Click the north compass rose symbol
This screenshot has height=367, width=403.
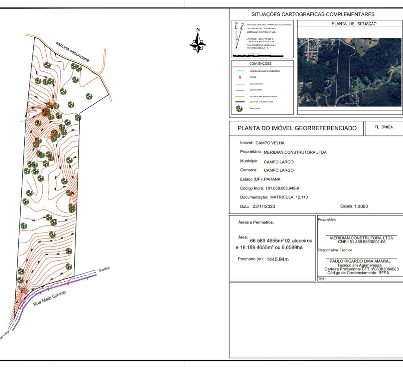click(x=198, y=40)
